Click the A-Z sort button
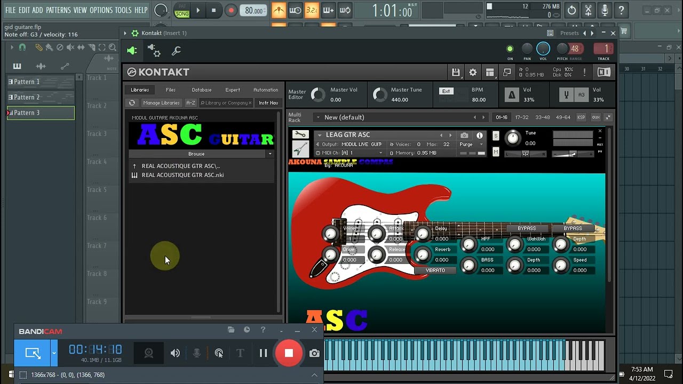This screenshot has height=384, width=683. coord(190,102)
